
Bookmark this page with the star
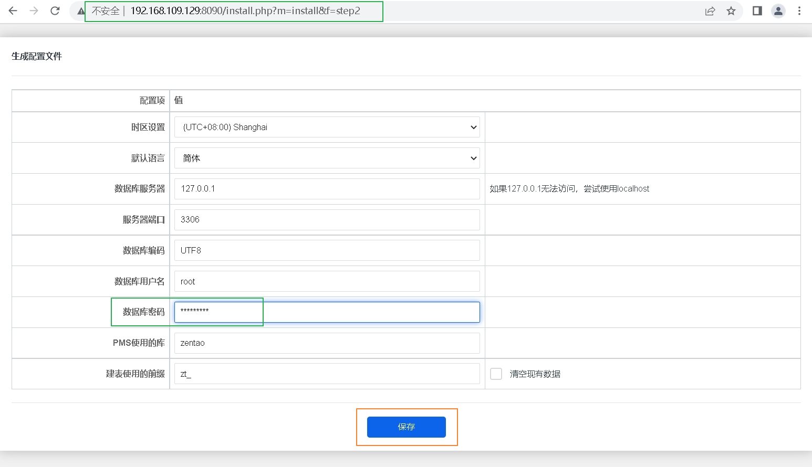click(x=731, y=11)
